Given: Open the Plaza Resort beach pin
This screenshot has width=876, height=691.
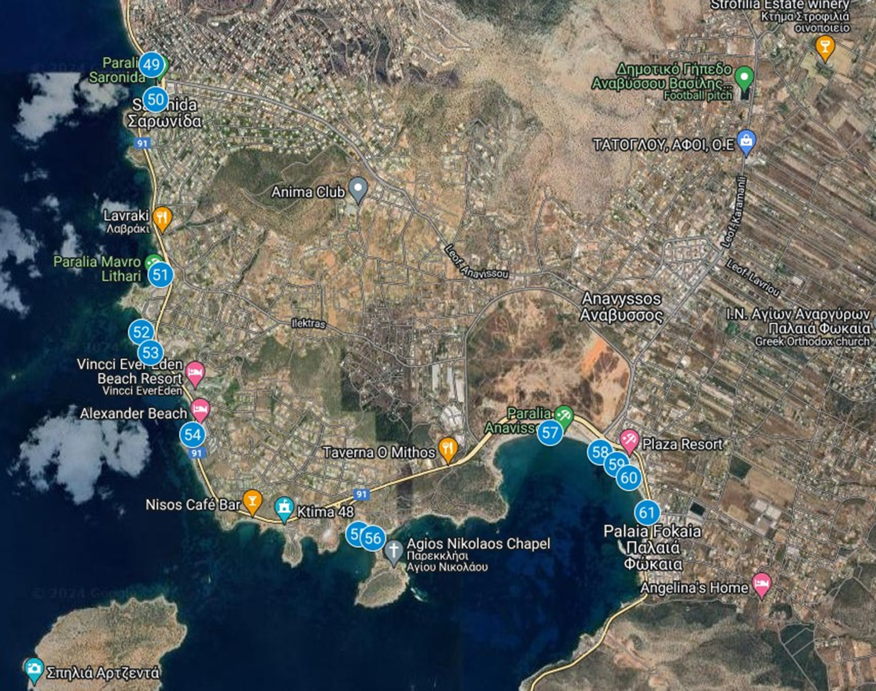Looking at the screenshot, I should [629, 441].
